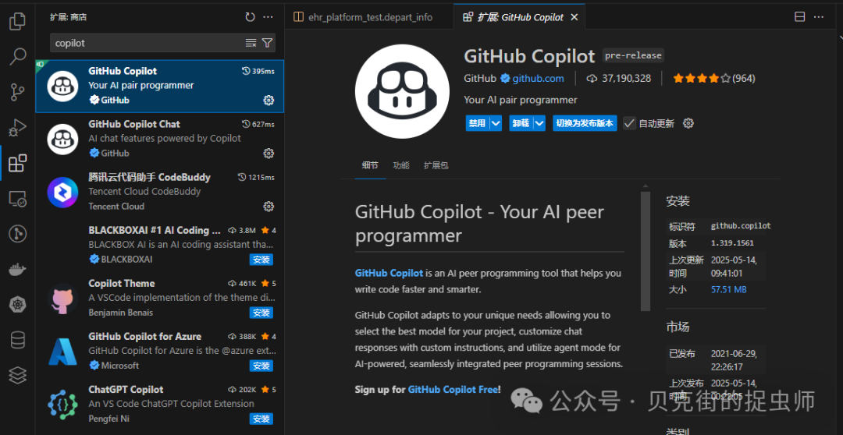This screenshot has height=435, width=843.
Task: Open the Search view in activity bar
Action: point(18,56)
